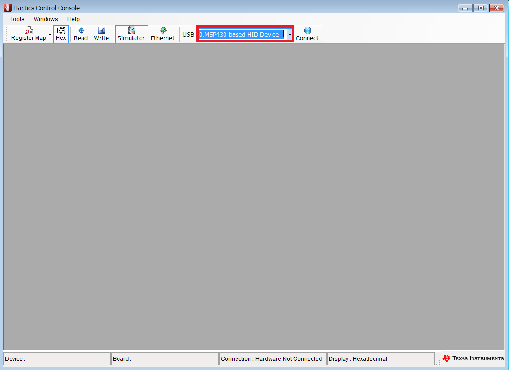Screen dimensions: 509x370
Task: Maximize the Haptics Control Console window
Action: 481,8
